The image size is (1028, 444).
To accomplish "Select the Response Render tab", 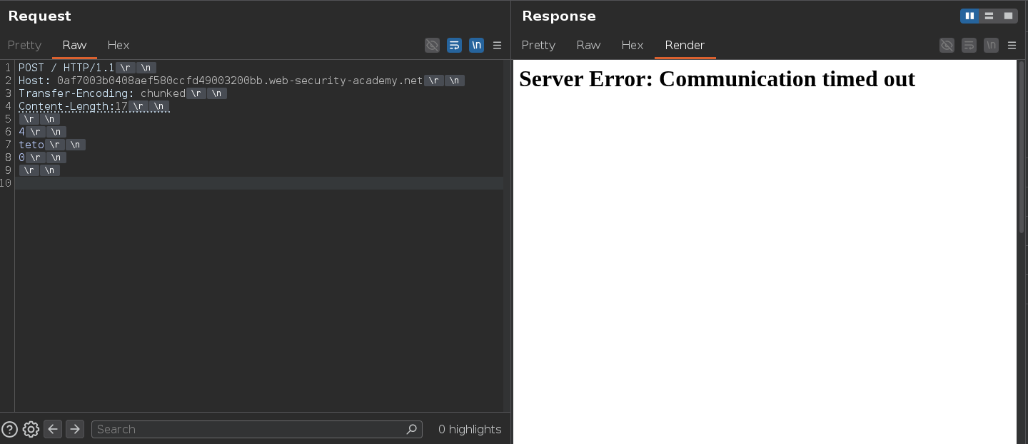I will (x=685, y=45).
